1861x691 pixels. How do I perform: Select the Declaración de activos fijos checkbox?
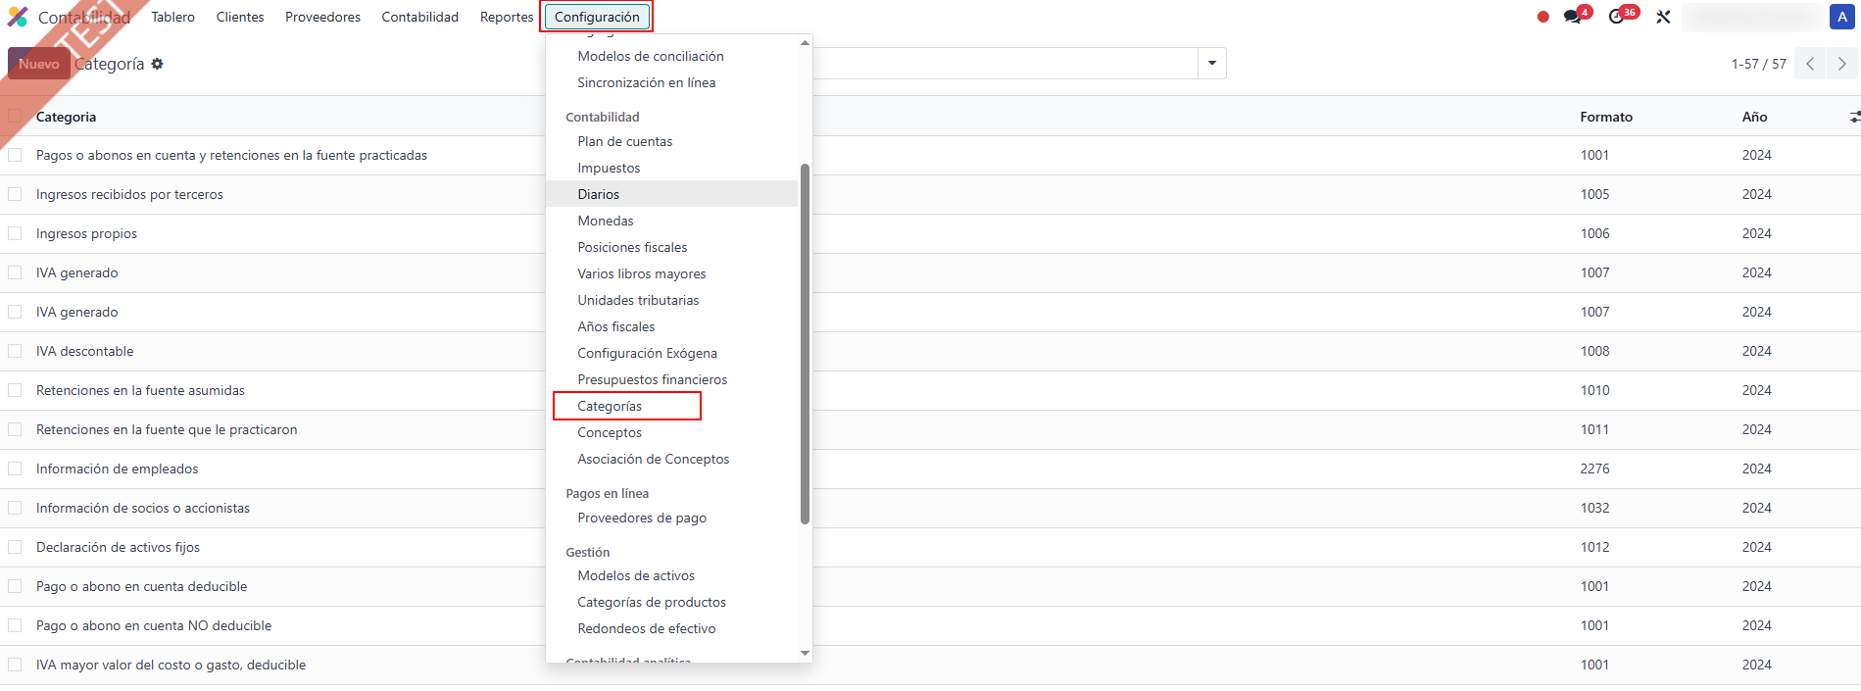[15, 547]
